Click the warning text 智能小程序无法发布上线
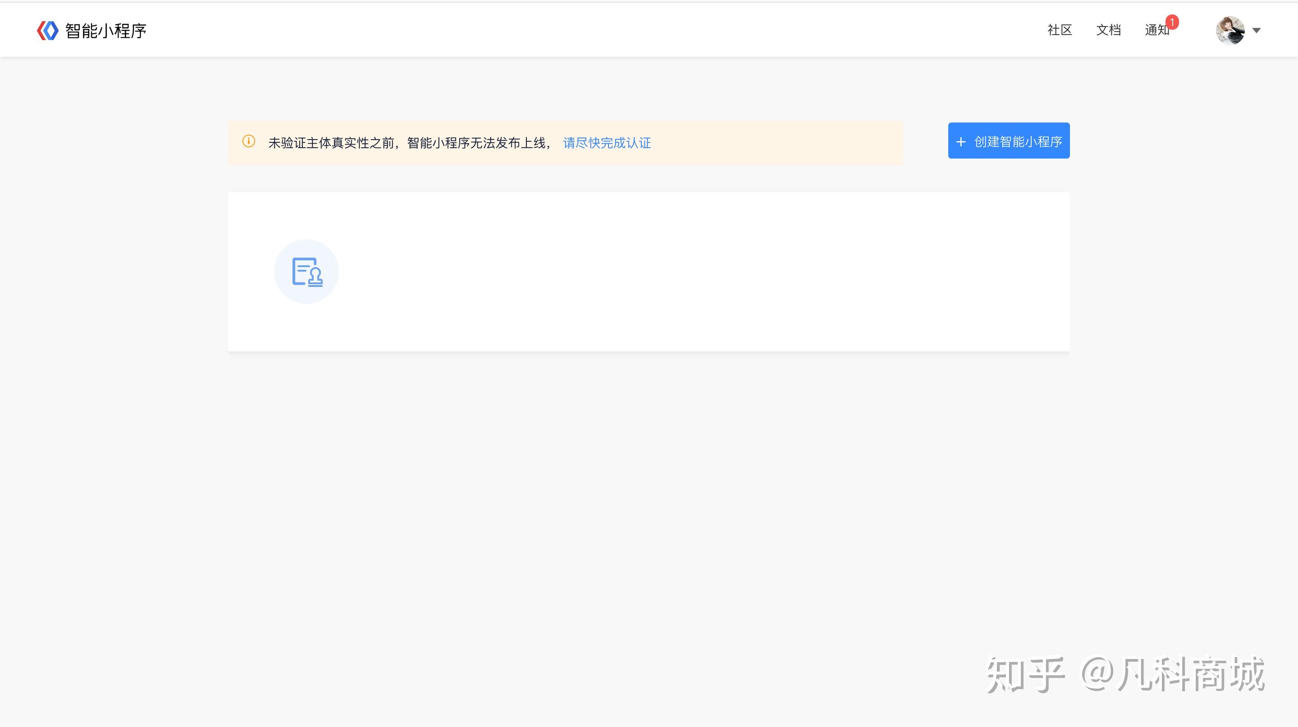 point(476,143)
